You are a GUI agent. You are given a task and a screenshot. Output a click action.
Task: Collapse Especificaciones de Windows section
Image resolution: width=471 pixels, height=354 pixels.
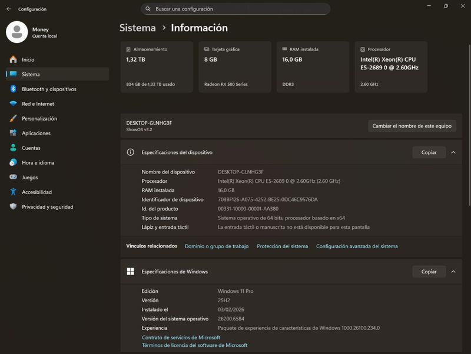[453, 272]
